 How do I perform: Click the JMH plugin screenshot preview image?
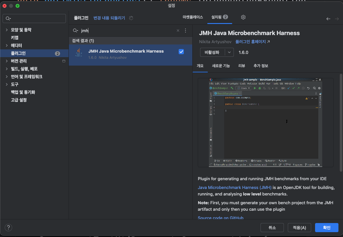click(266, 122)
